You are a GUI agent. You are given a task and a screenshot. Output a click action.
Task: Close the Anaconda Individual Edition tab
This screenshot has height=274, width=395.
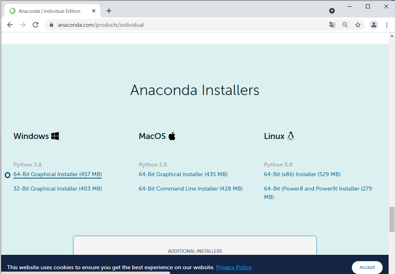tap(94, 11)
